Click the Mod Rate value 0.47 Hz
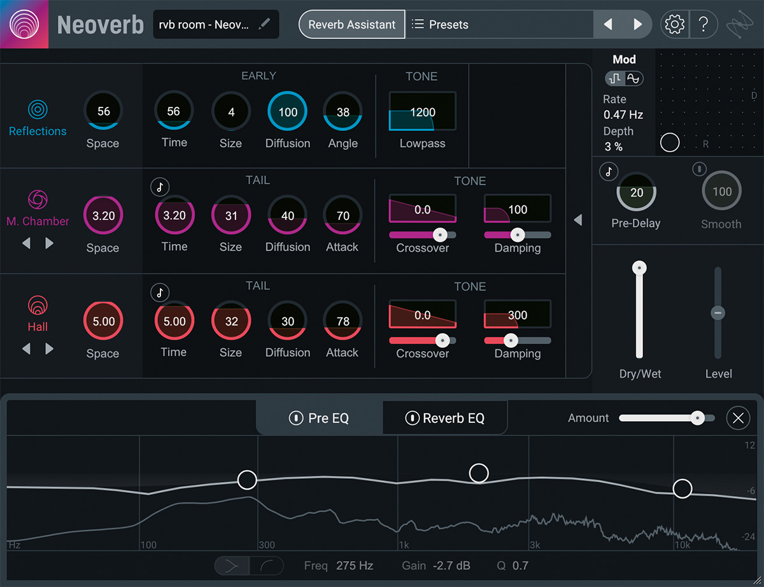 tap(623, 115)
